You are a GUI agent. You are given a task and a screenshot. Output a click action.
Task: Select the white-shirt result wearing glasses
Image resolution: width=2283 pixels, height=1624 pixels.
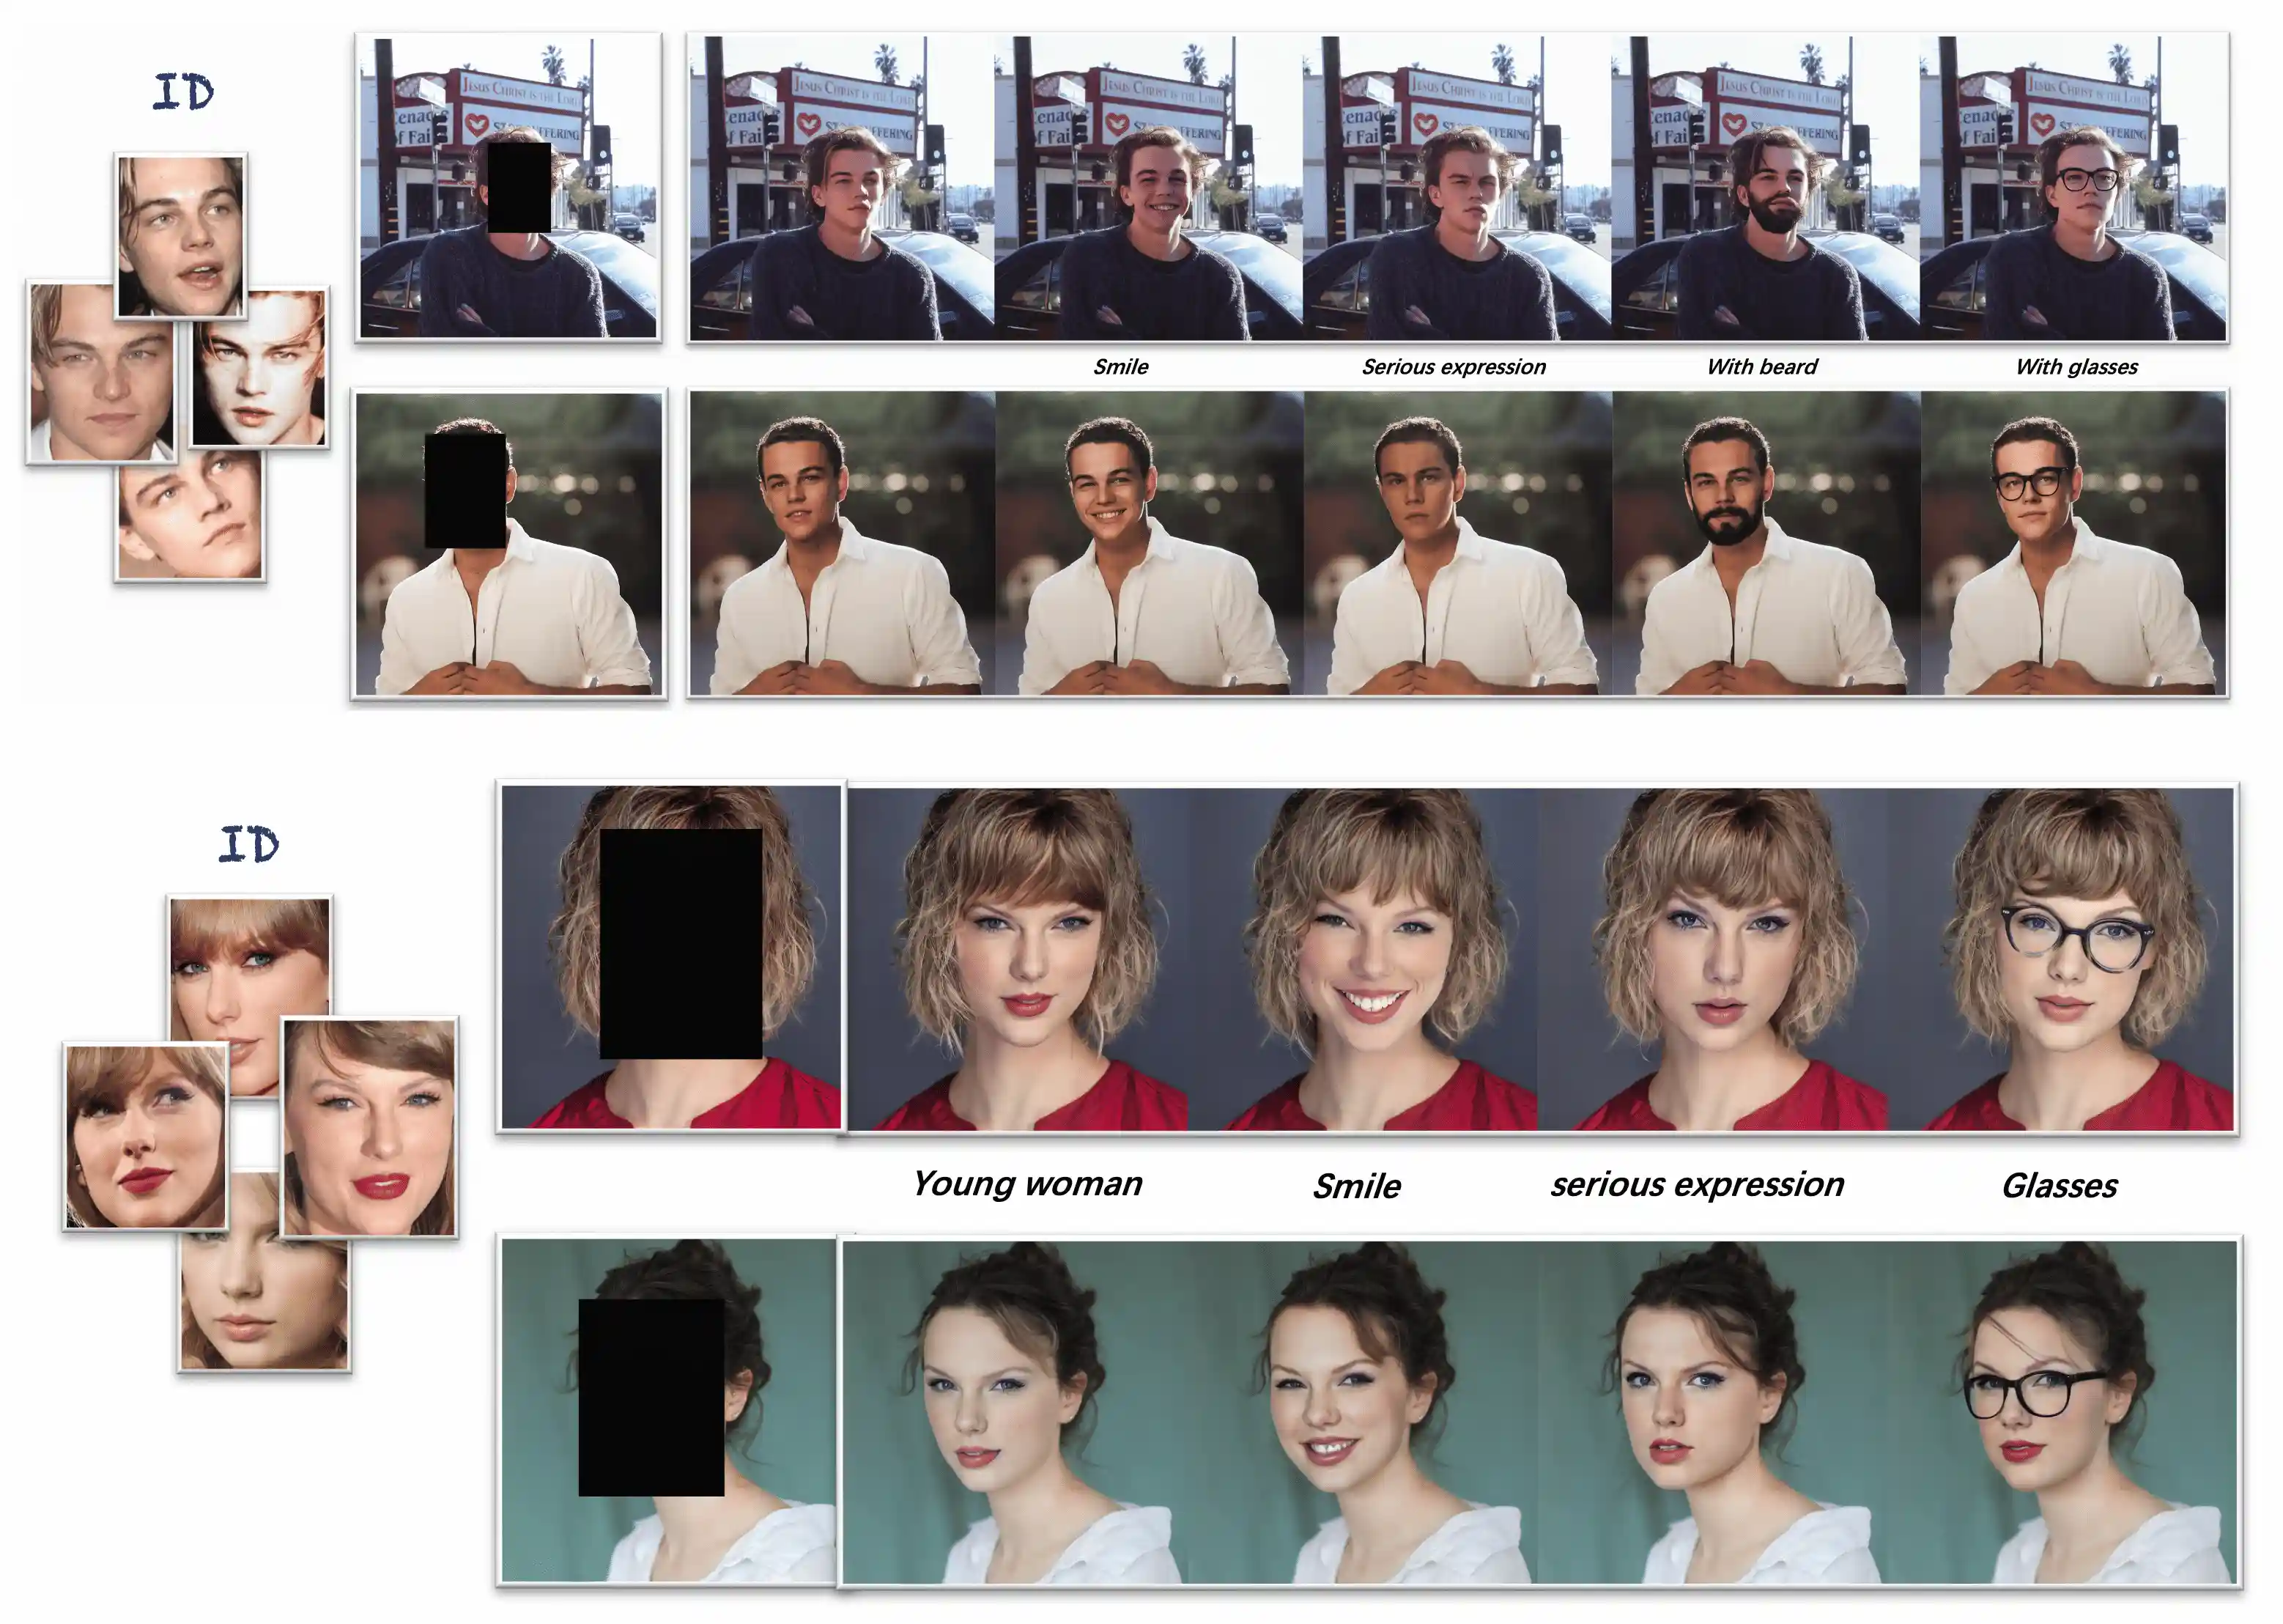[2073, 543]
